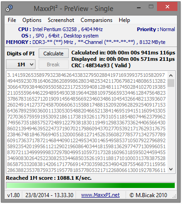Open the Options menu
The height and width of the screenshot is (204, 182).
(x=32, y=20)
